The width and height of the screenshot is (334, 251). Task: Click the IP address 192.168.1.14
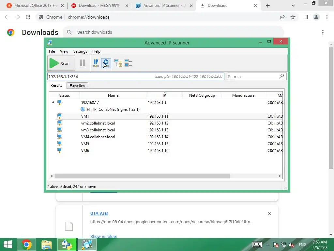click(158, 137)
